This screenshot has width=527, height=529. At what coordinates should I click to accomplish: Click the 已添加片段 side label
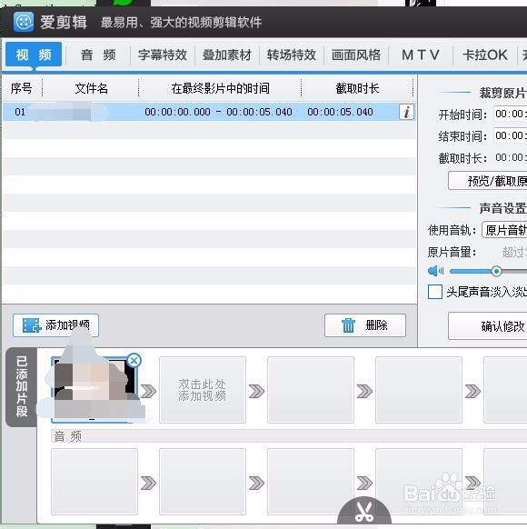coord(22,386)
